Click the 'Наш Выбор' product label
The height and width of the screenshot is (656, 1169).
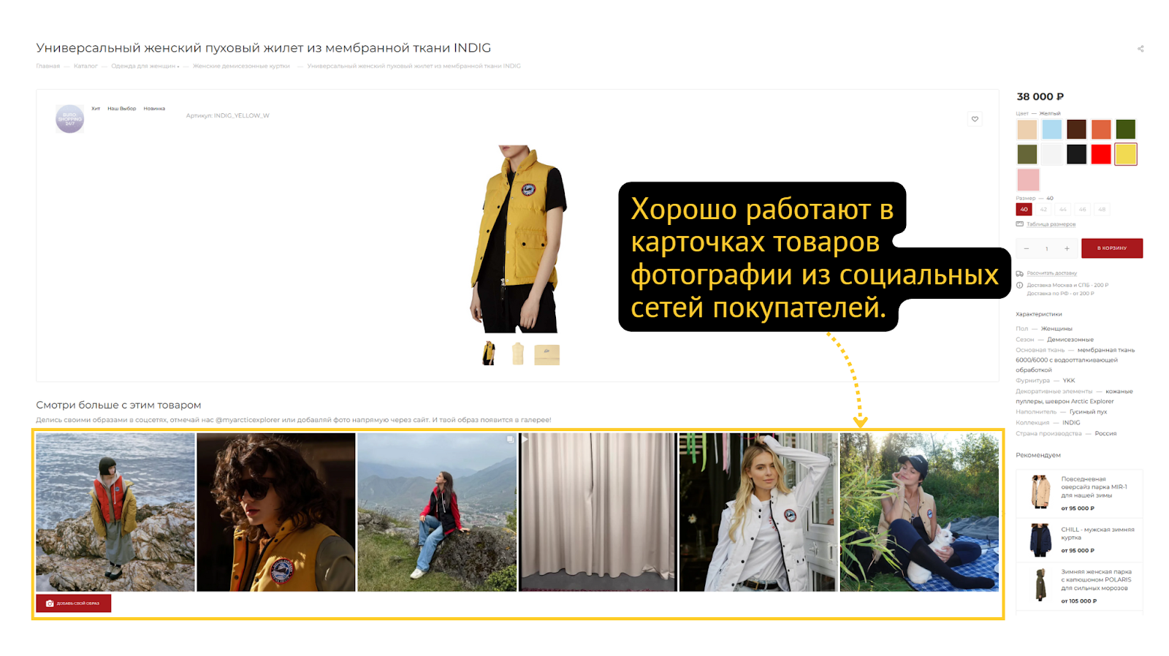122,109
